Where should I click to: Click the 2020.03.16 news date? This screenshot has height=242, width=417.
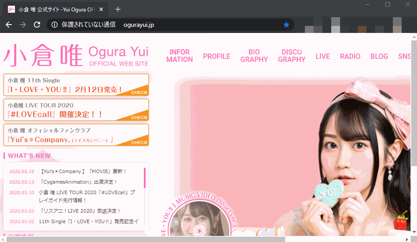coord(22,171)
